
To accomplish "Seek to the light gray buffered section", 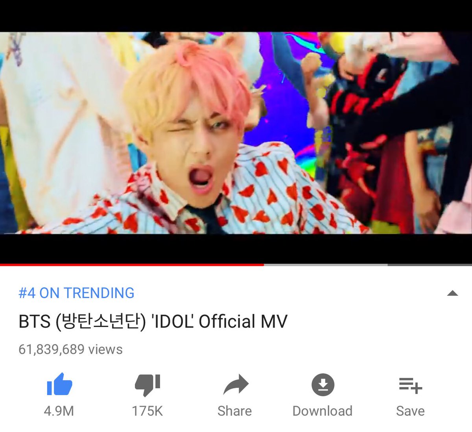I will tap(326, 265).
